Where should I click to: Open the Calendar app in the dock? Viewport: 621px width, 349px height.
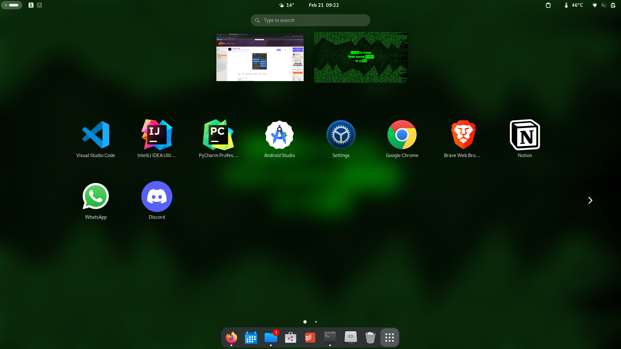pos(251,338)
